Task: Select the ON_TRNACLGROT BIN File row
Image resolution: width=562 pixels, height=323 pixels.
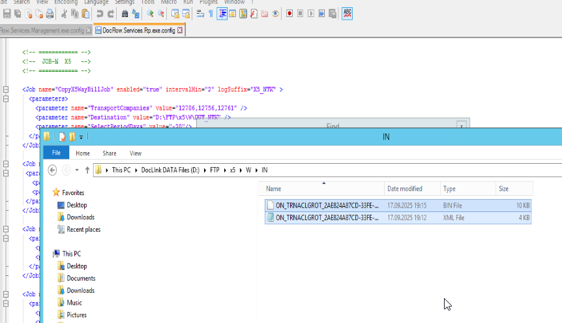Action: point(398,206)
